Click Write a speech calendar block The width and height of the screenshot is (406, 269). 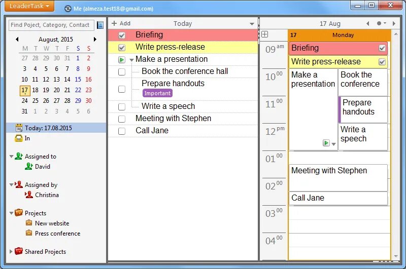(363, 137)
